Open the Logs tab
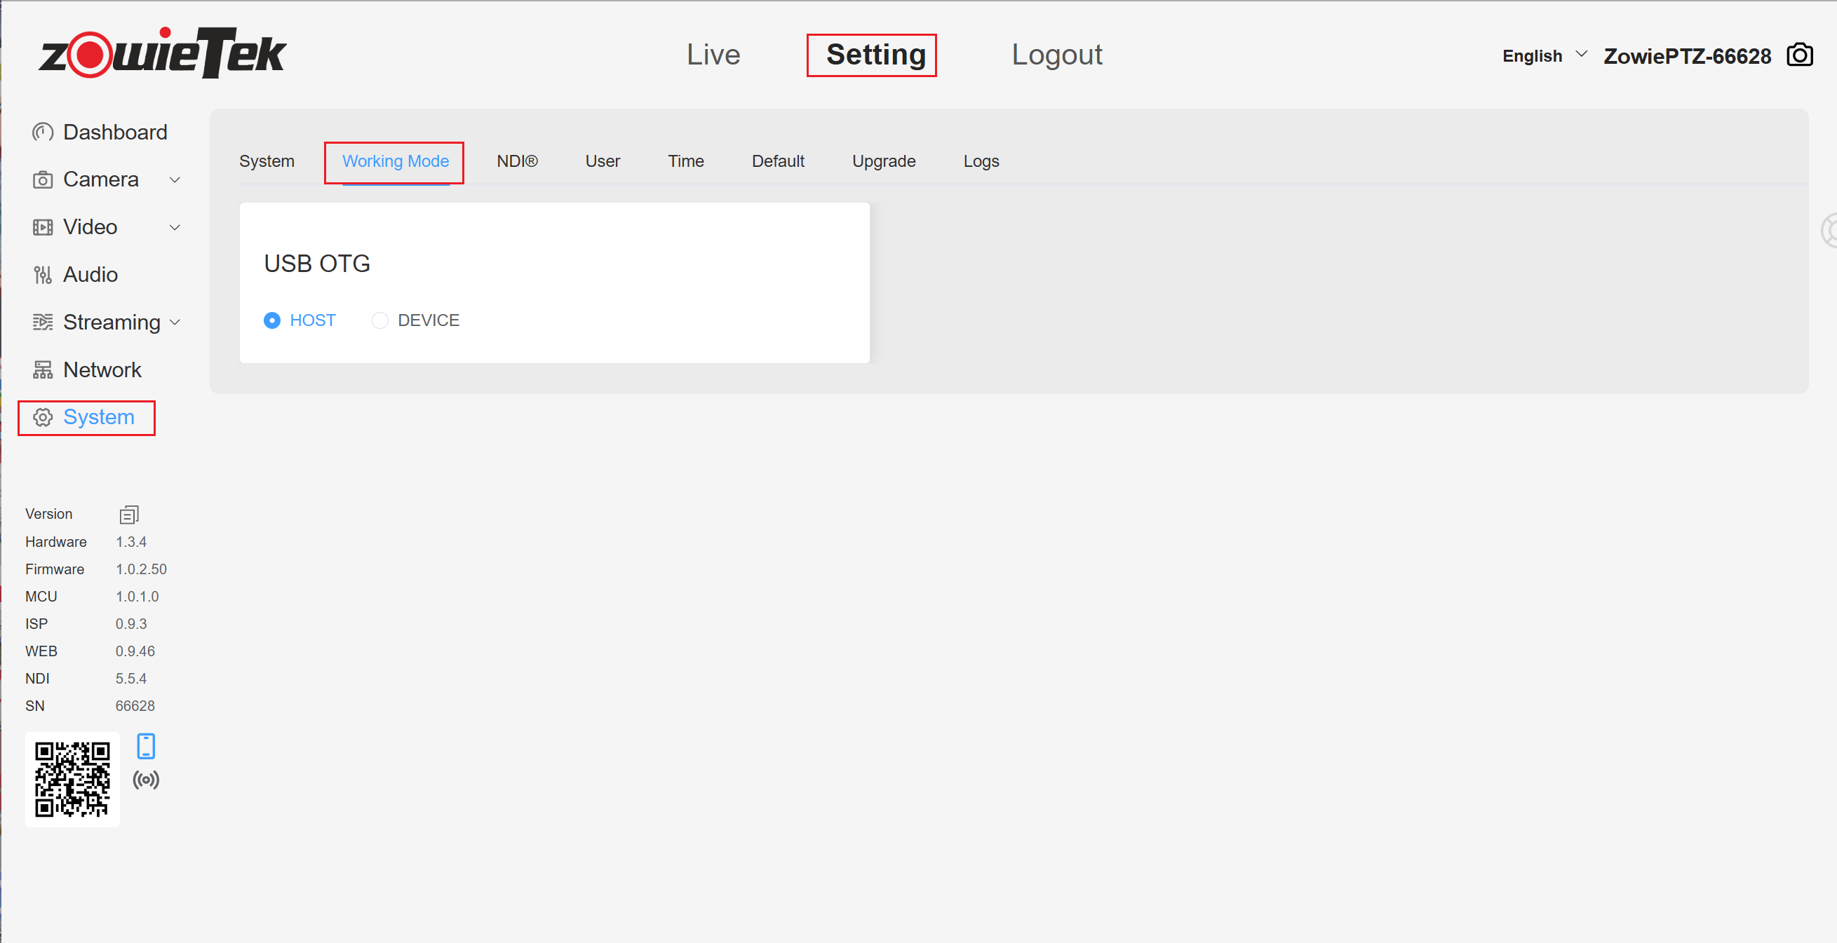The width and height of the screenshot is (1837, 943). [x=981, y=161]
